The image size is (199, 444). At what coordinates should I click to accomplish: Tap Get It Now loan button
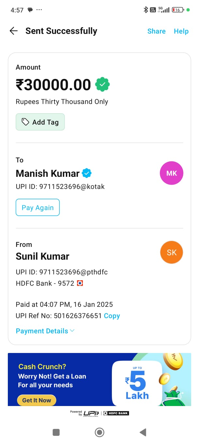(37, 400)
